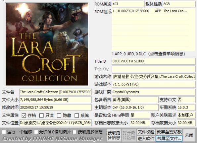Click the Html手册 是 field

pyautogui.click(x=140, y=115)
